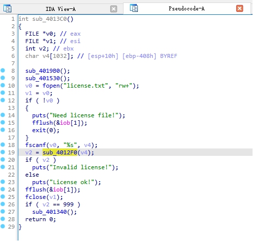Click variable v2 on line 19 assignment
Image resolution: width=253 pixels, height=241 pixels.
[x=29, y=152]
